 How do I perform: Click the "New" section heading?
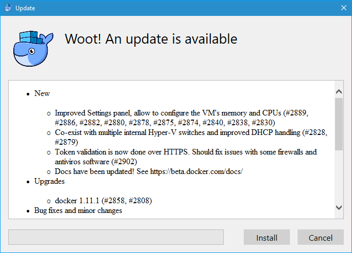point(42,93)
